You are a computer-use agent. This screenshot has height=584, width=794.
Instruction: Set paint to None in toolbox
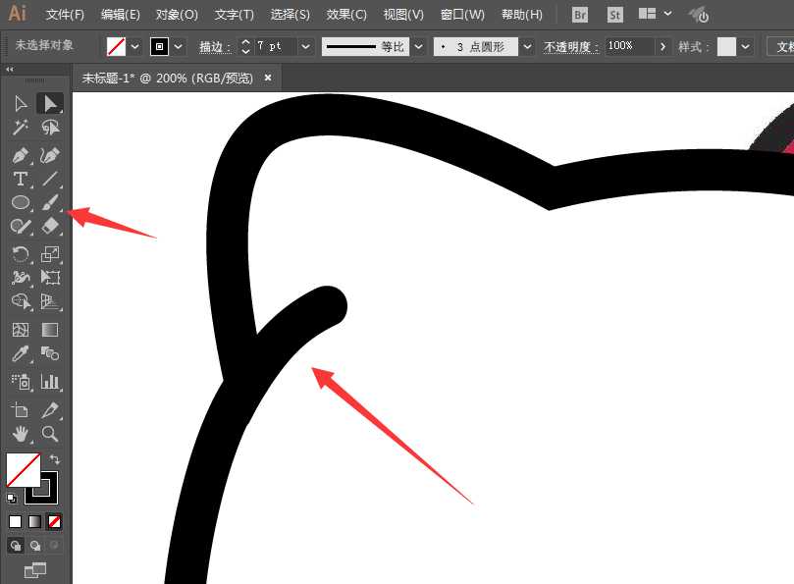tap(54, 521)
